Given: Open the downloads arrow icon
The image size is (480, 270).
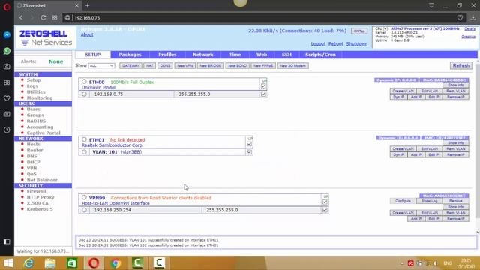Looking at the screenshot, I should click(x=473, y=18).
